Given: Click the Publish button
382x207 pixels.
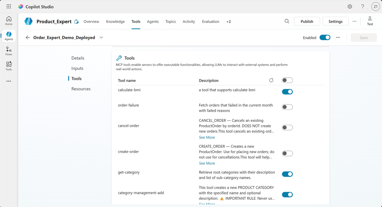Looking at the screenshot, I should tap(307, 21).
